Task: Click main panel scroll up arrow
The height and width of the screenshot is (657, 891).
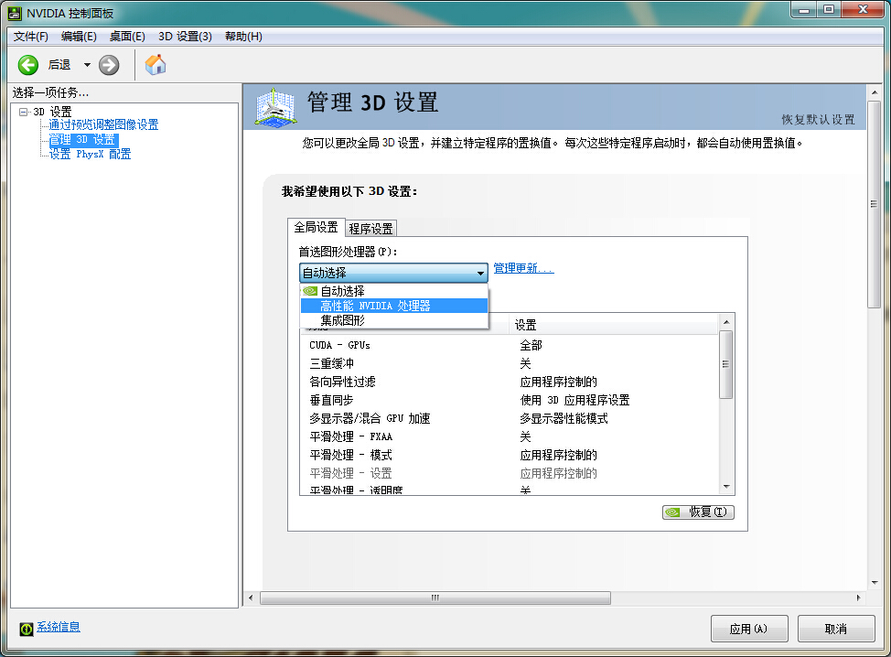Action: pos(874,92)
